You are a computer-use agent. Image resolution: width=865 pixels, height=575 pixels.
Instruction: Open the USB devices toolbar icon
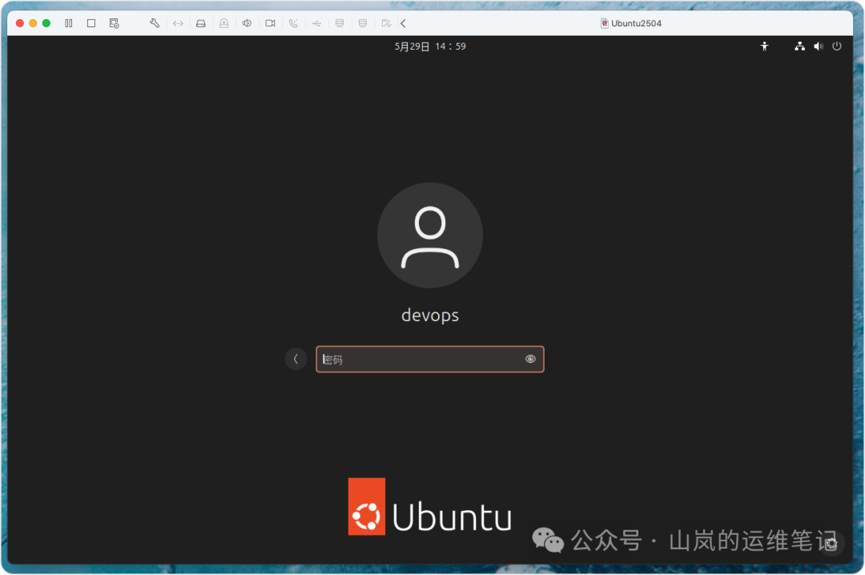click(x=316, y=23)
